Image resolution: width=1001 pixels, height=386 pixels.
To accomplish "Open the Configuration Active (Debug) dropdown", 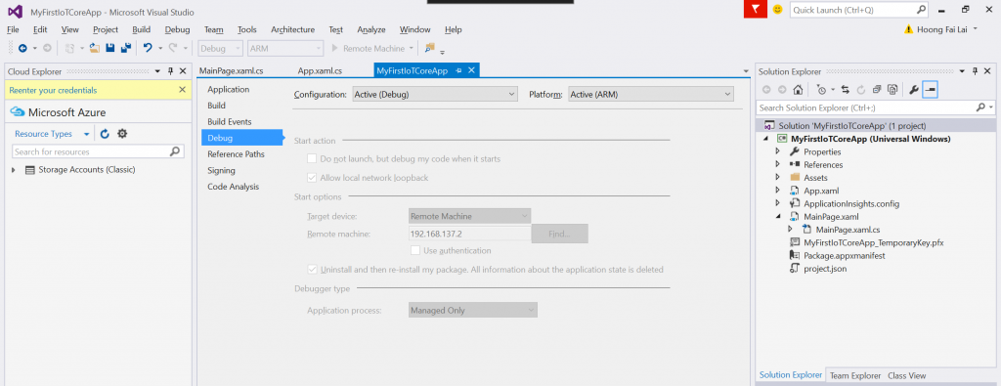I will click(x=434, y=95).
